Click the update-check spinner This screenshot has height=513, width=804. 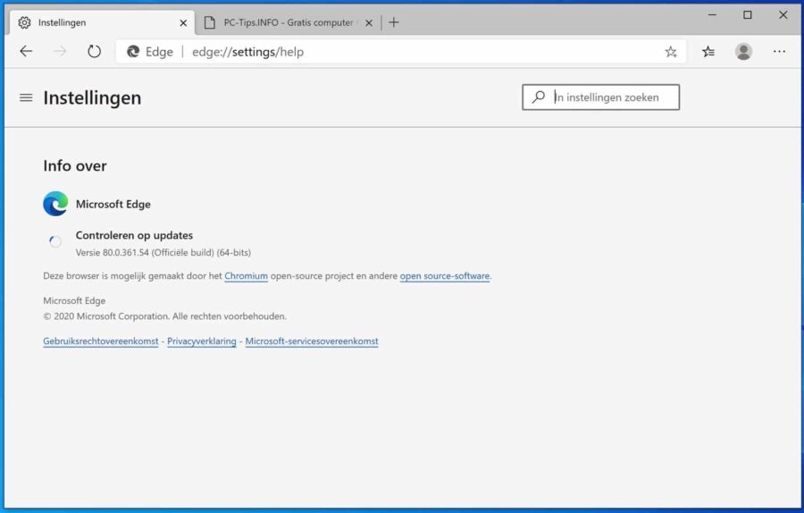pyautogui.click(x=55, y=241)
